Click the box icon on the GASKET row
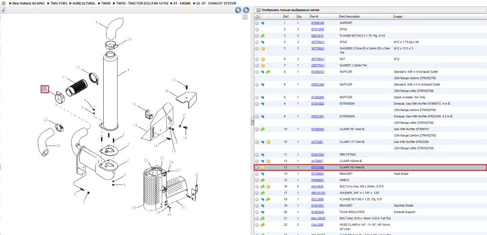487x235 pixels. [262, 66]
